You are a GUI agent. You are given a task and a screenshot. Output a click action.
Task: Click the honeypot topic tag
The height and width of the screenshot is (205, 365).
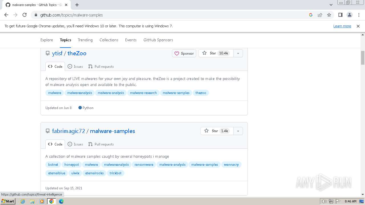tap(72, 165)
